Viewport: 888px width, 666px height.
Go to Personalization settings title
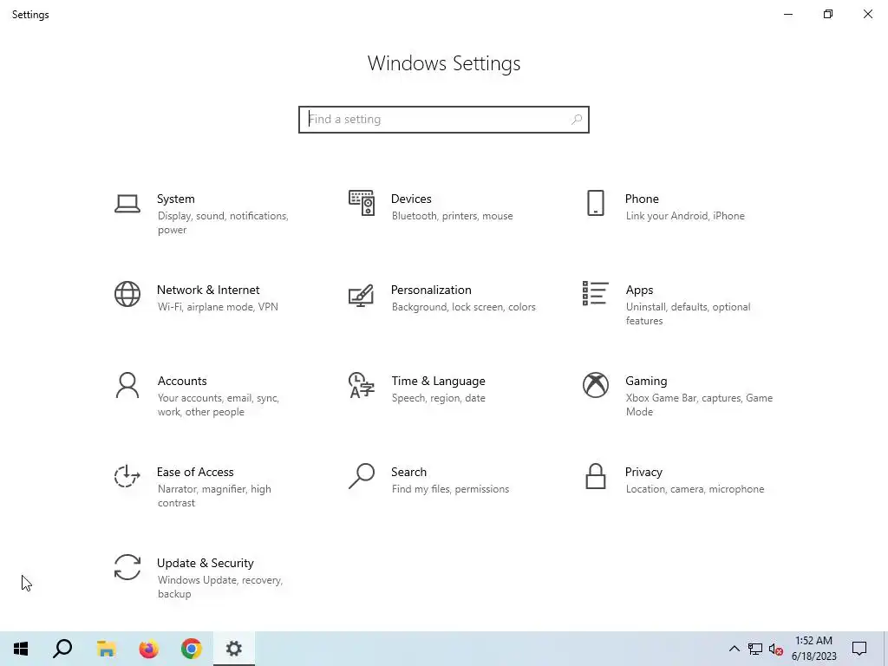coord(431,290)
